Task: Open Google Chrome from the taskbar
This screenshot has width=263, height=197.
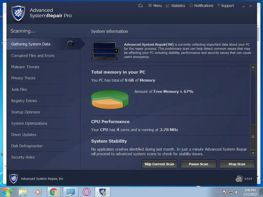Action: tap(53, 192)
